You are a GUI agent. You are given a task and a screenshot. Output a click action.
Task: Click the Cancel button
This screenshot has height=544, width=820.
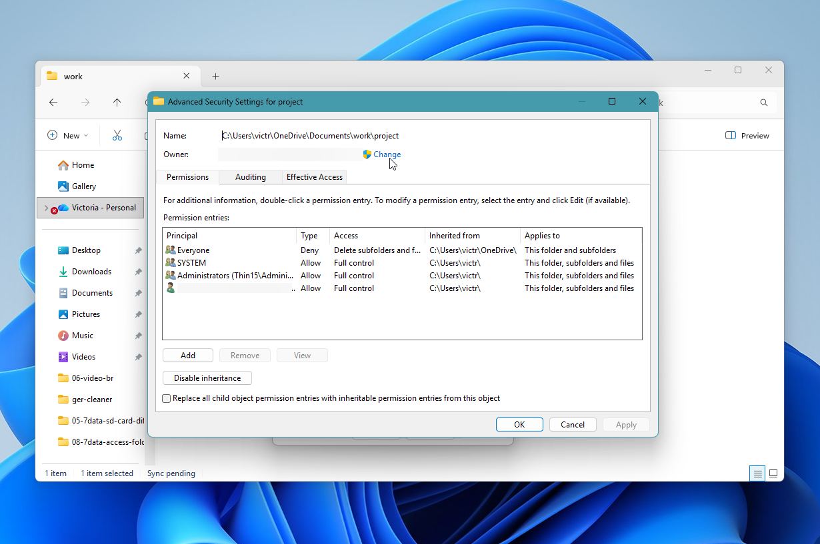tap(573, 425)
